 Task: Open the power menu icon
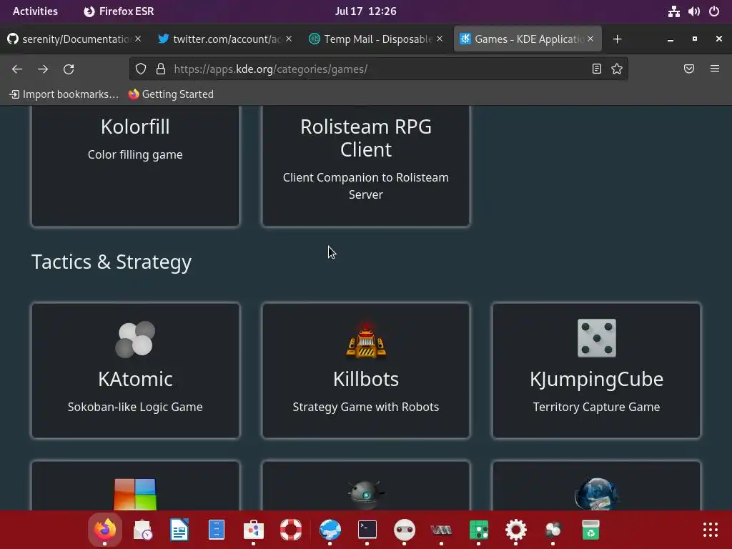pyautogui.click(x=714, y=11)
